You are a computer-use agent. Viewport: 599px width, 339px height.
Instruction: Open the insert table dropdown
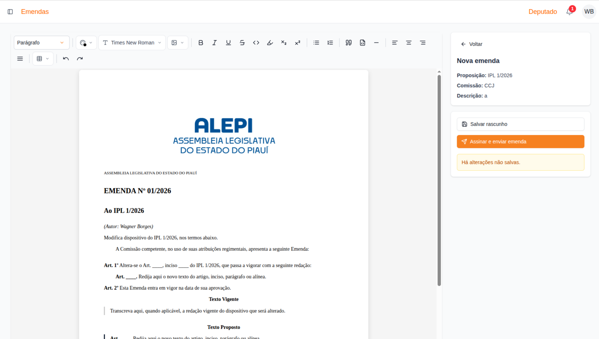[43, 59]
